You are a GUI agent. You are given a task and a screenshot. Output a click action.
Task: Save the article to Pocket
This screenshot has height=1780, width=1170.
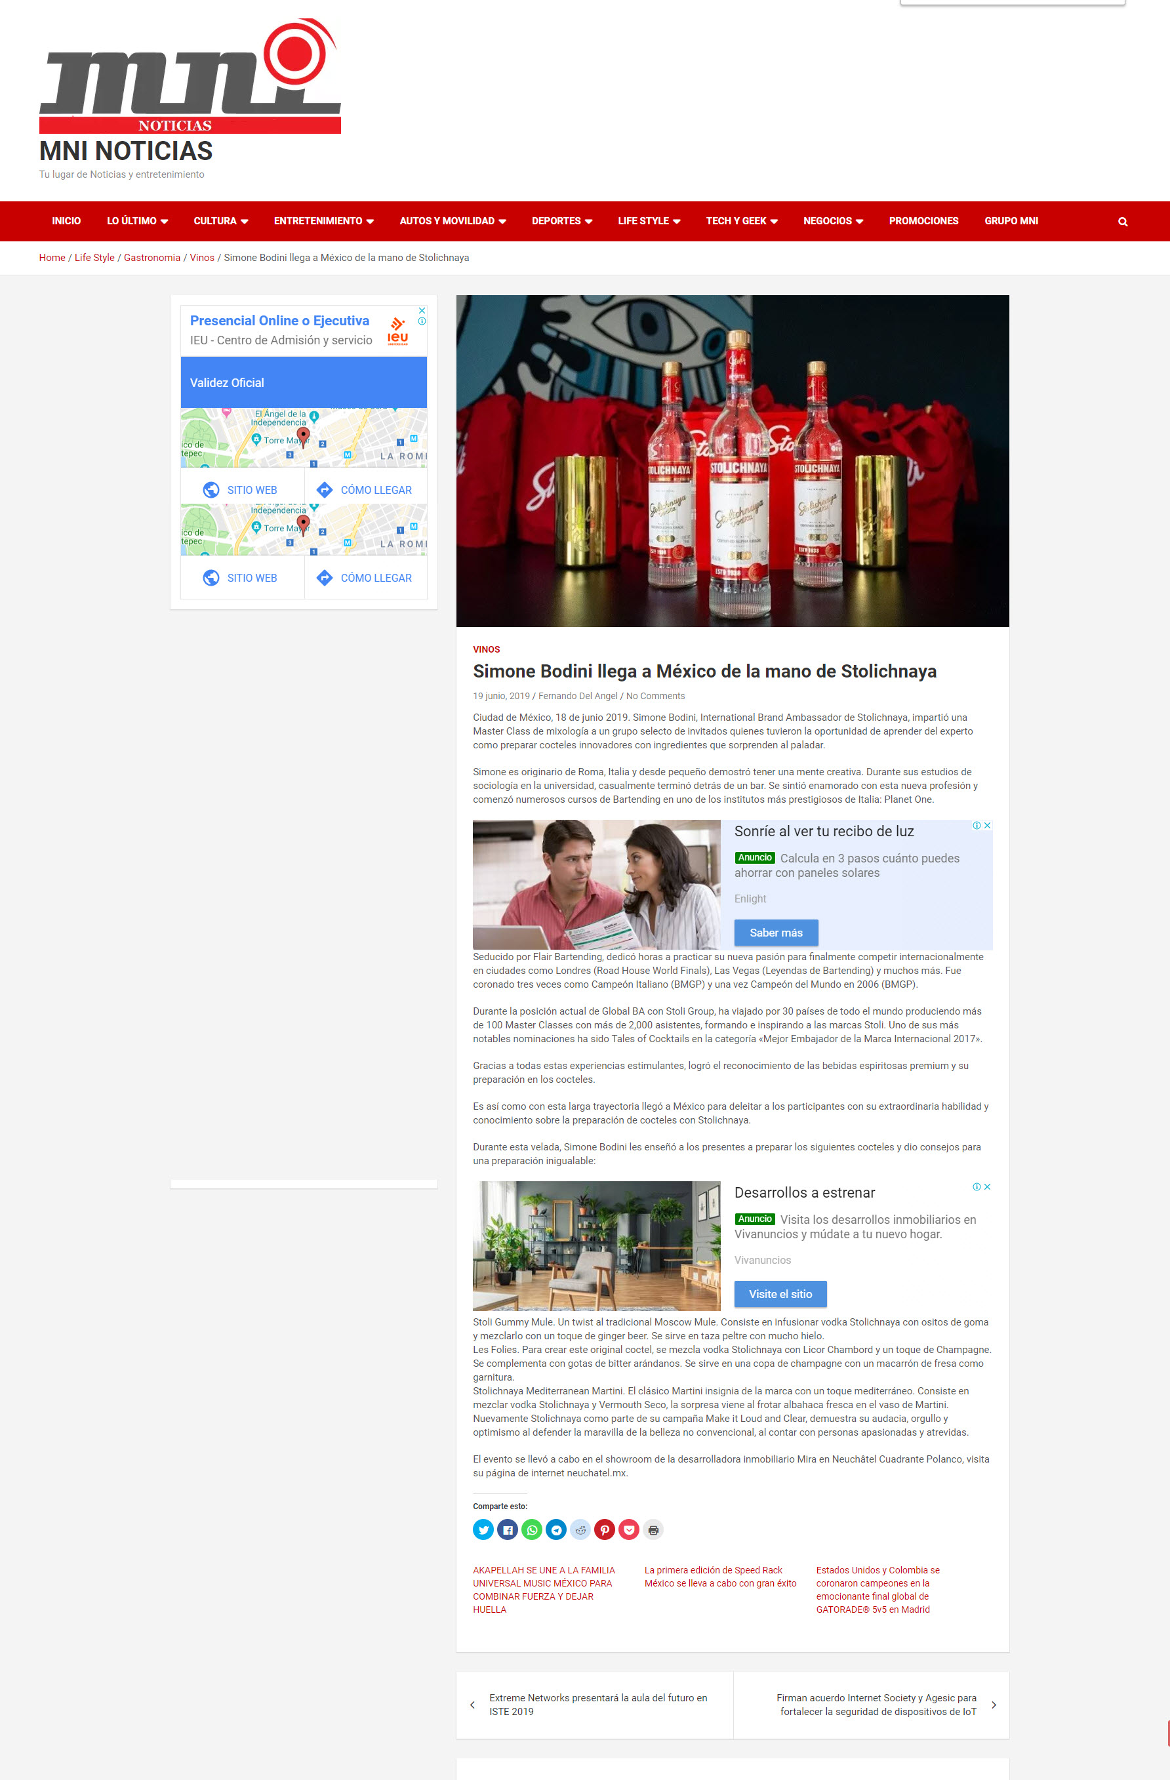(x=629, y=1529)
